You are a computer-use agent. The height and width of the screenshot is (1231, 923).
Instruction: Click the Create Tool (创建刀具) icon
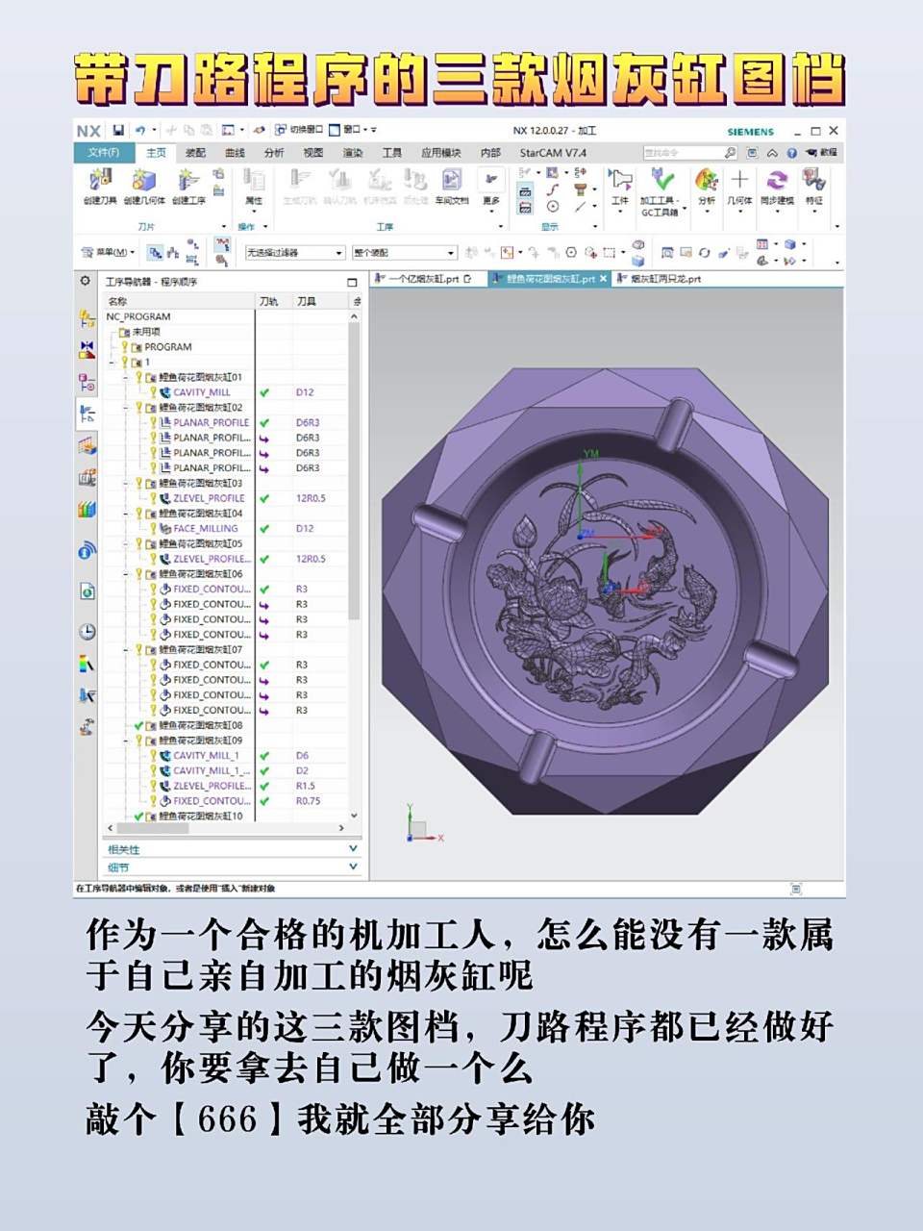tap(99, 186)
